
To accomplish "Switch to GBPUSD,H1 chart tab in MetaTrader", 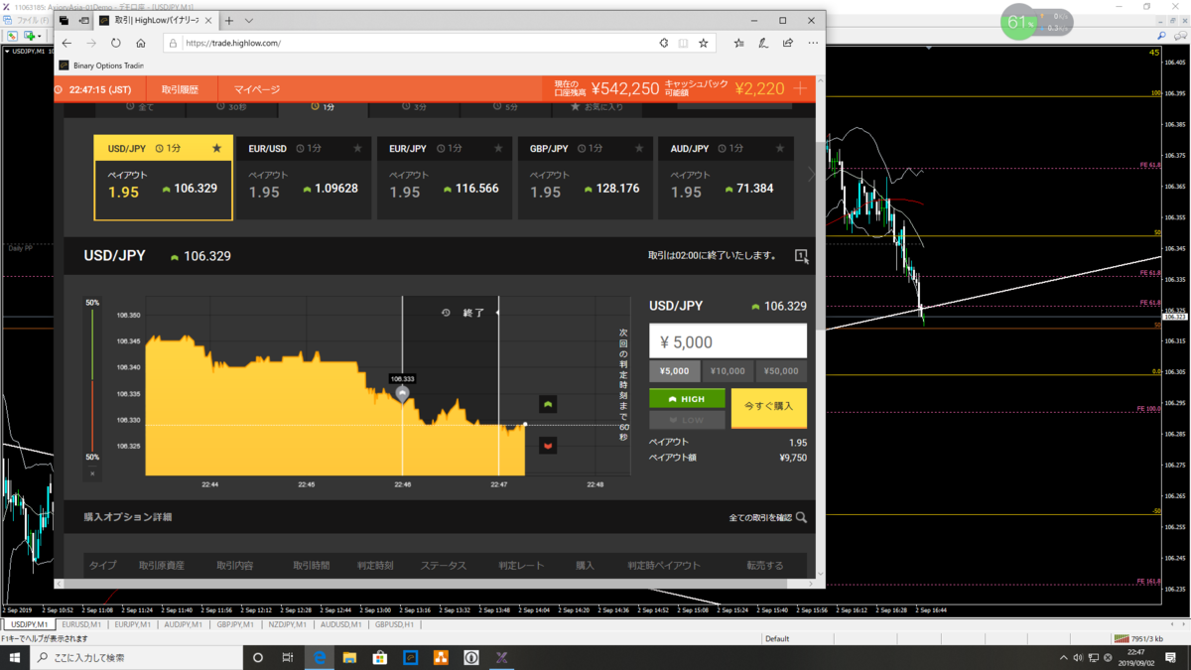I will click(395, 624).
